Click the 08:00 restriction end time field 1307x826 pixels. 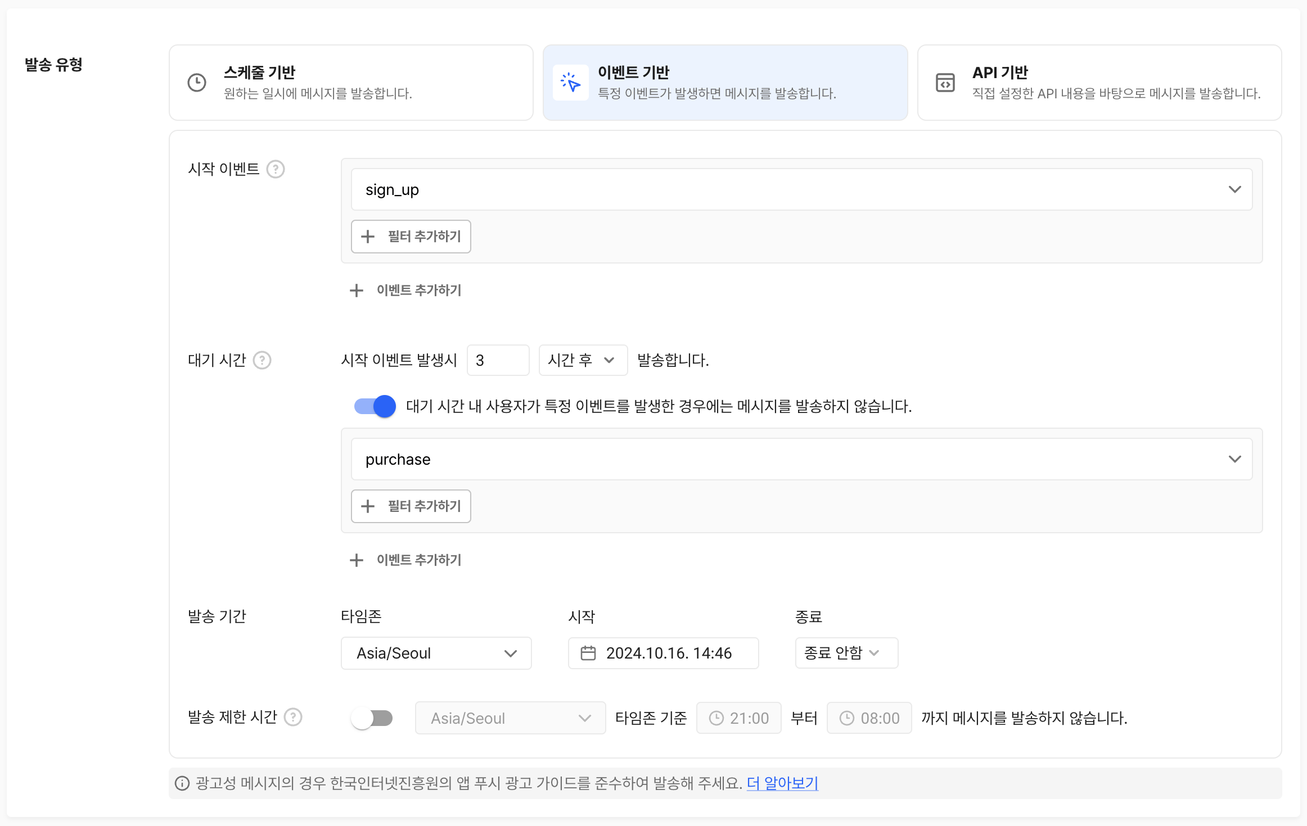[869, 718]
